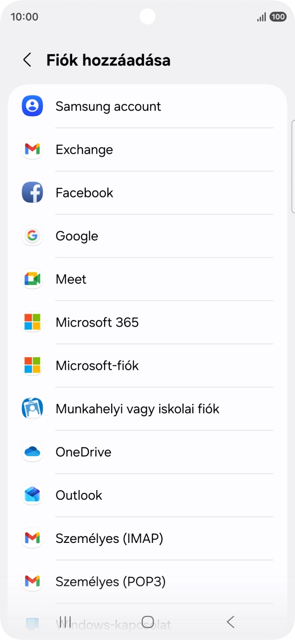The width and height of the screenshot is (295, 640).
Task: Tap the Microsoft 365 squares icon
Action: pos(32,322)
